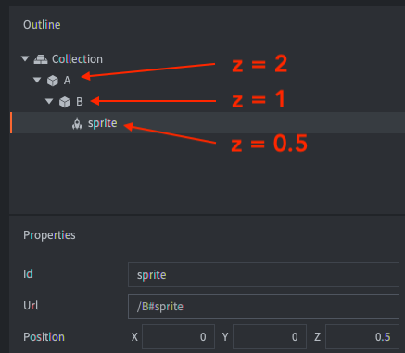405x353 pixels.
Task: Click the Outline panel title
Action: coord(42,25)
